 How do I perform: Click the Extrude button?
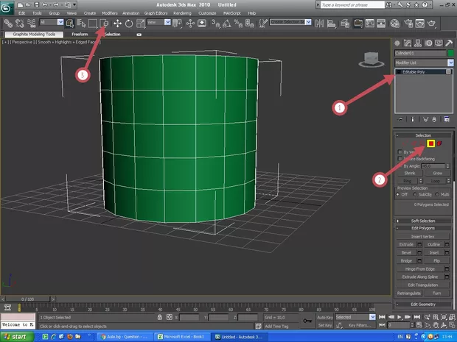pyautogui.click(x=407, y=244)
